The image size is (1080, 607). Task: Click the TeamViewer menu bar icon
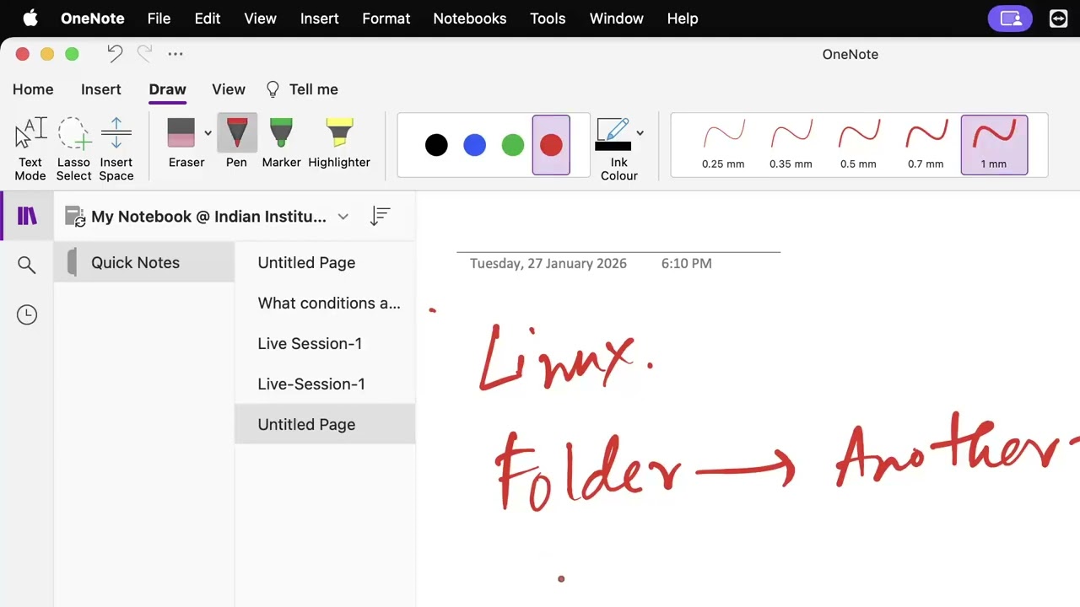[x=1058, y=19]
